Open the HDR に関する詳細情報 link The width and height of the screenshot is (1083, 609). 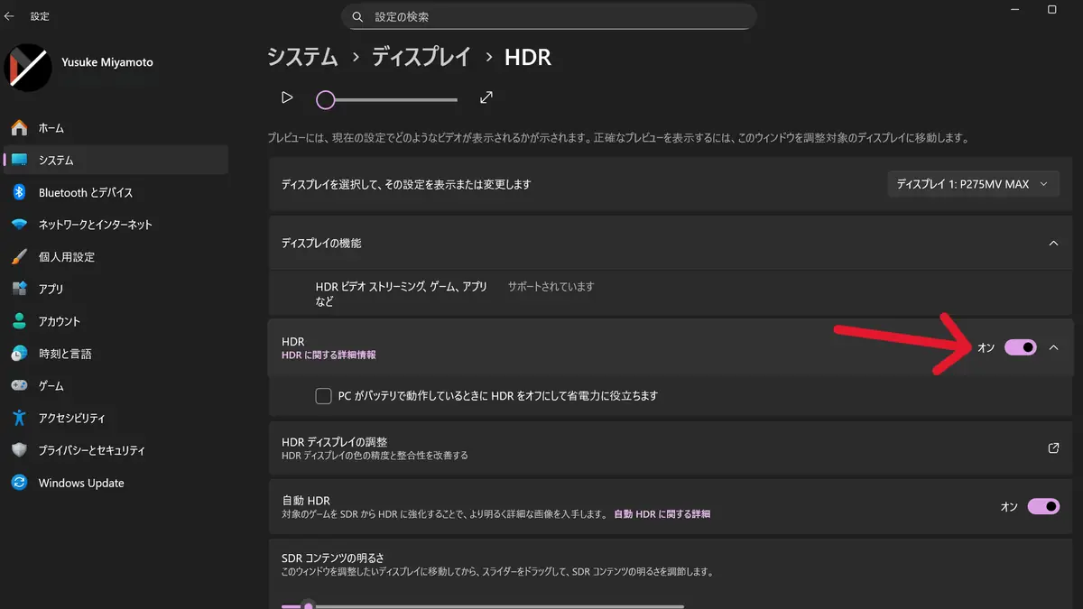329,355
